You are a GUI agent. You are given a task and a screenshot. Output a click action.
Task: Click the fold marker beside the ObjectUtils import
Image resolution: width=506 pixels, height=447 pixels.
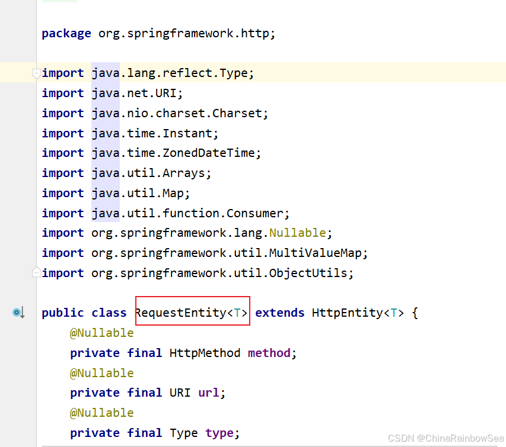pos(36,272)
